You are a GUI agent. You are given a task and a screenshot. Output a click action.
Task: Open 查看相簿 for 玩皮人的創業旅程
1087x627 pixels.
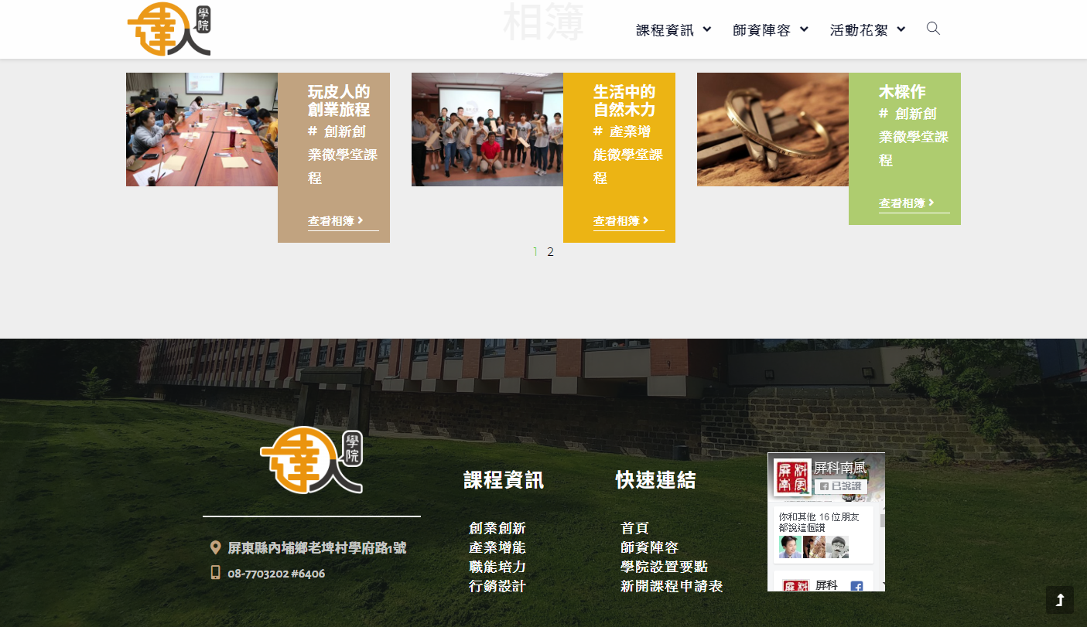(x=335, y=221)
